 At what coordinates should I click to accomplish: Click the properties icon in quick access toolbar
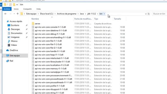[x=10, y=4]
